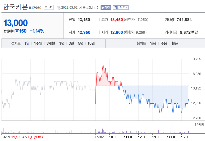The width and height of the screenshot is (205, 141).
Task: Click the lower limit text 하한가 9,250
Action: coord(135,32)
